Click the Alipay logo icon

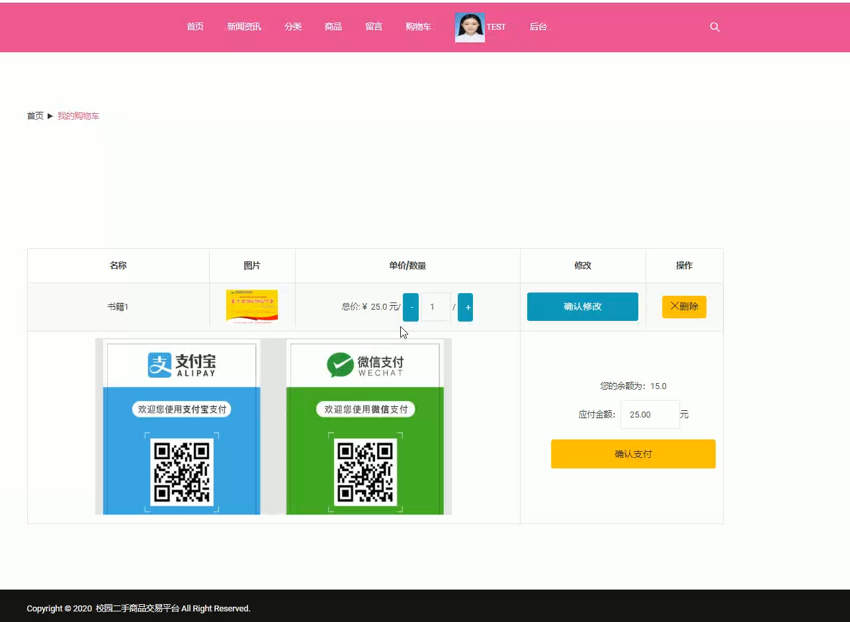point(159,365)
